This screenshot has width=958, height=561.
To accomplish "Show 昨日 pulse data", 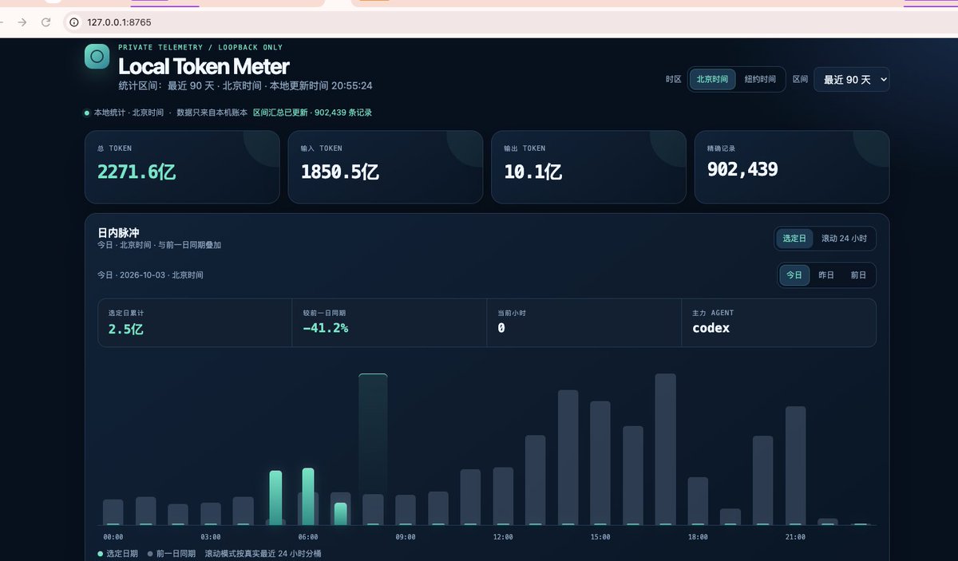I will point(826,275).
